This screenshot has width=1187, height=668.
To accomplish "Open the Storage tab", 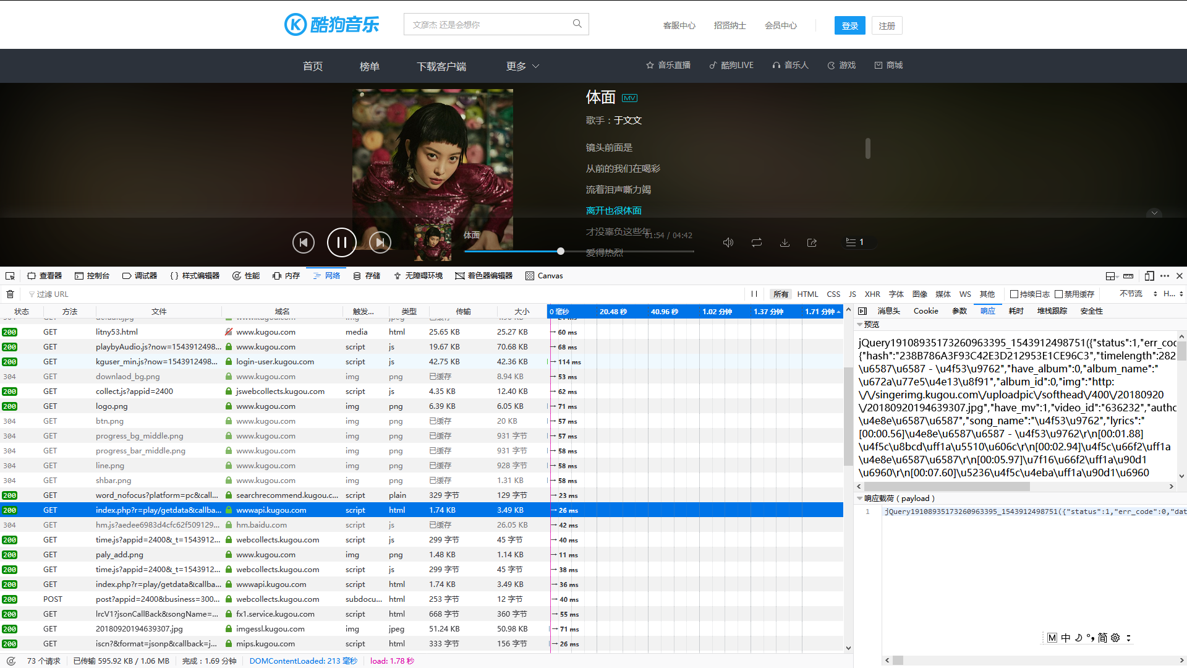I will pos(367,276).
